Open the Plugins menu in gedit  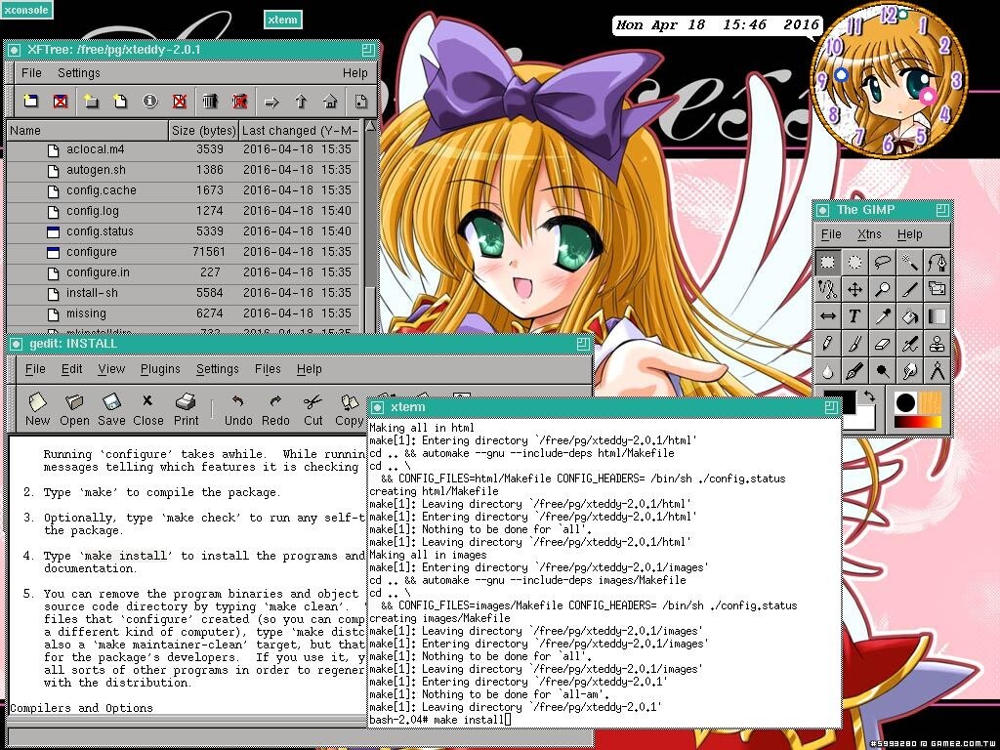[160, 369]
